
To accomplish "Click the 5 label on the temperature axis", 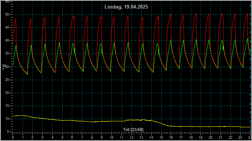I will click(8, 132).
